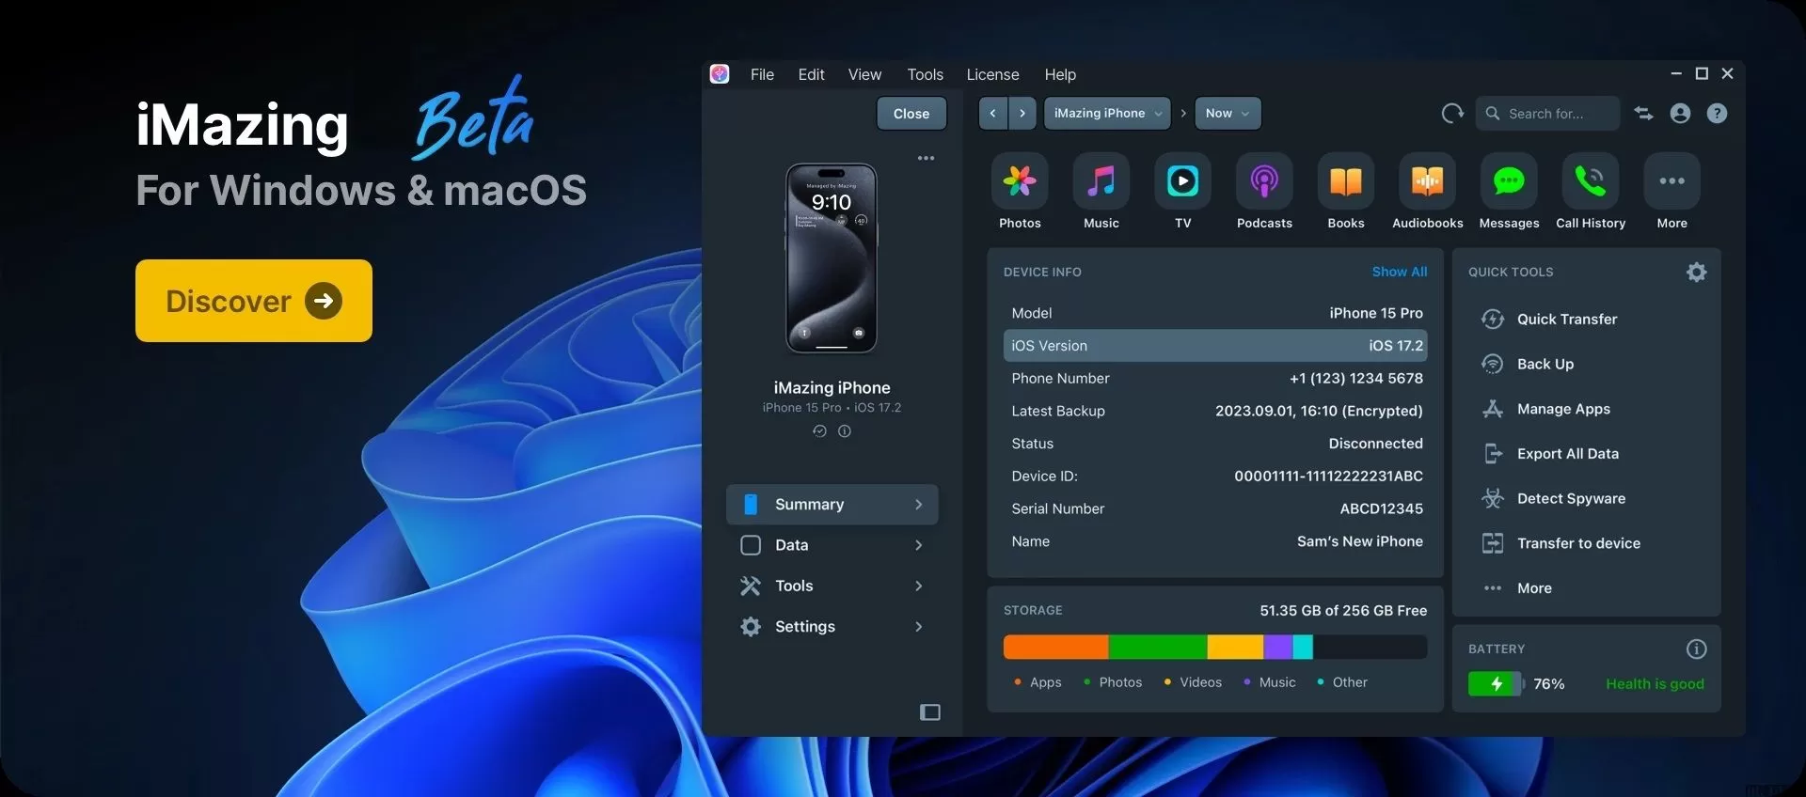Toggle the sidebar panel layout icon

coord(929,712)
